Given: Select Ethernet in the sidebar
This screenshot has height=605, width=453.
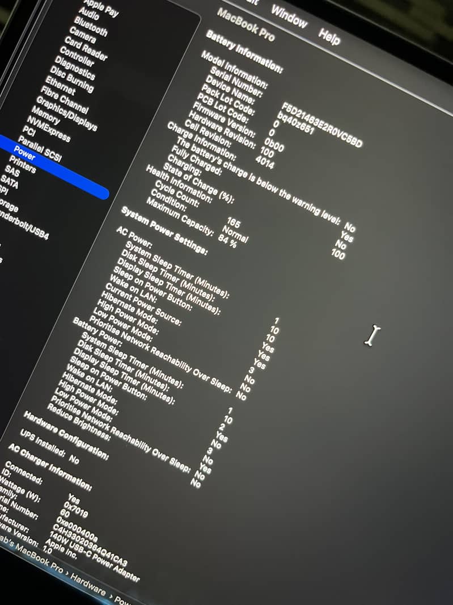Looking at the screenshot, I should point(61,85).
